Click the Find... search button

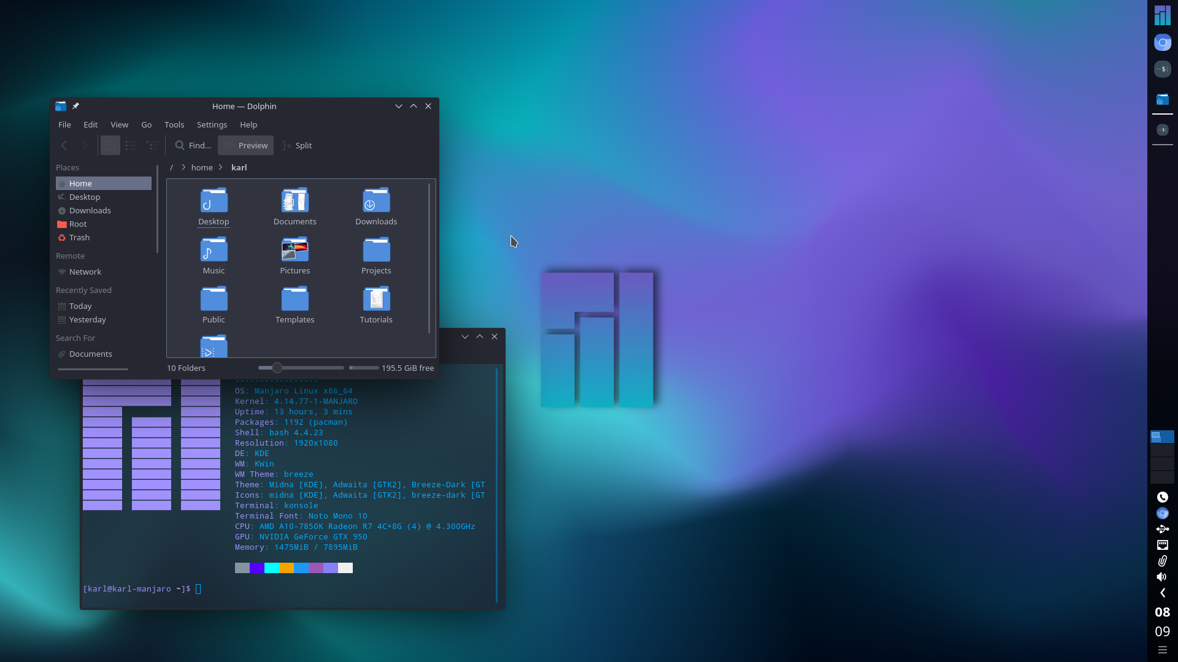[x=193, y=145]
